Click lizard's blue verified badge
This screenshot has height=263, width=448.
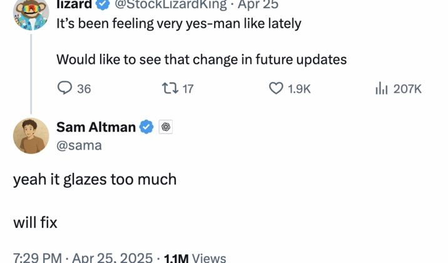tap(103, 5)
